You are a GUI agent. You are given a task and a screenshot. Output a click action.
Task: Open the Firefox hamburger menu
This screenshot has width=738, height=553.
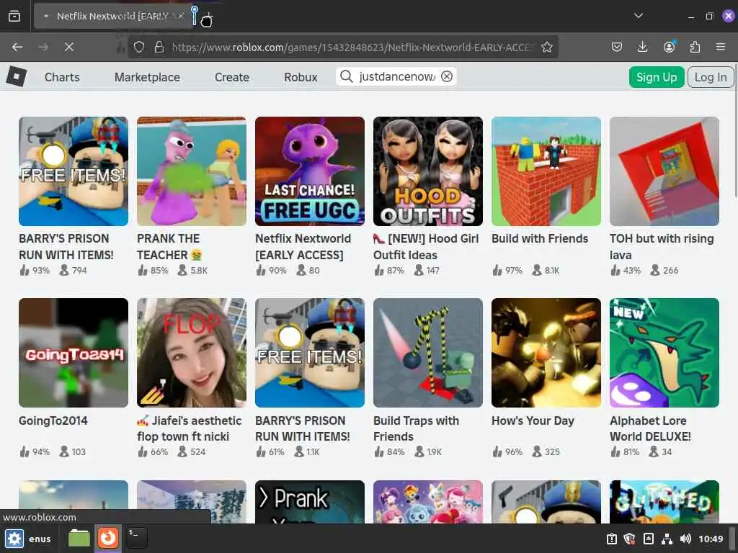point(721,47)
